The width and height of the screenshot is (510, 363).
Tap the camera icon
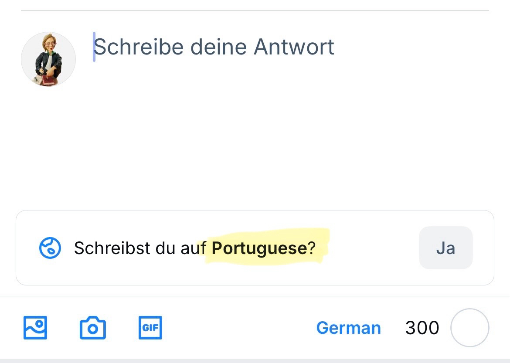pyautogui.click(x=92, y=328)
